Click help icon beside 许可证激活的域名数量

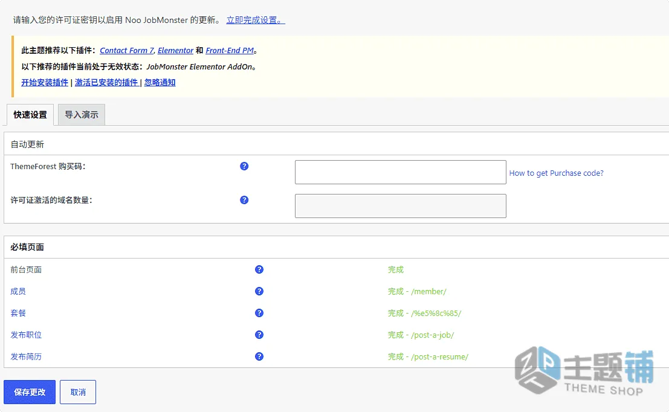pyautogui.click(x=244, y=200)
